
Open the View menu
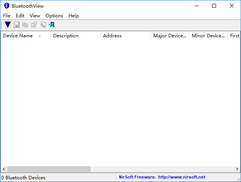pyautogui.click(x=35, y=15)
